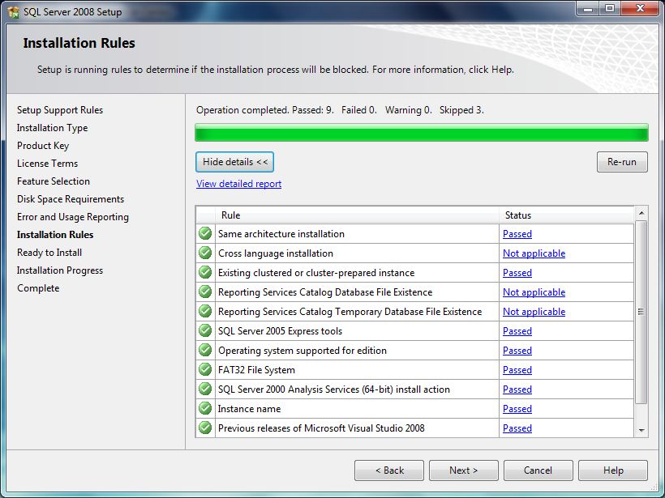Click green check icon for Same architecture installation
The height and width of the screenshot is (498, 665).
coord(205,233)
